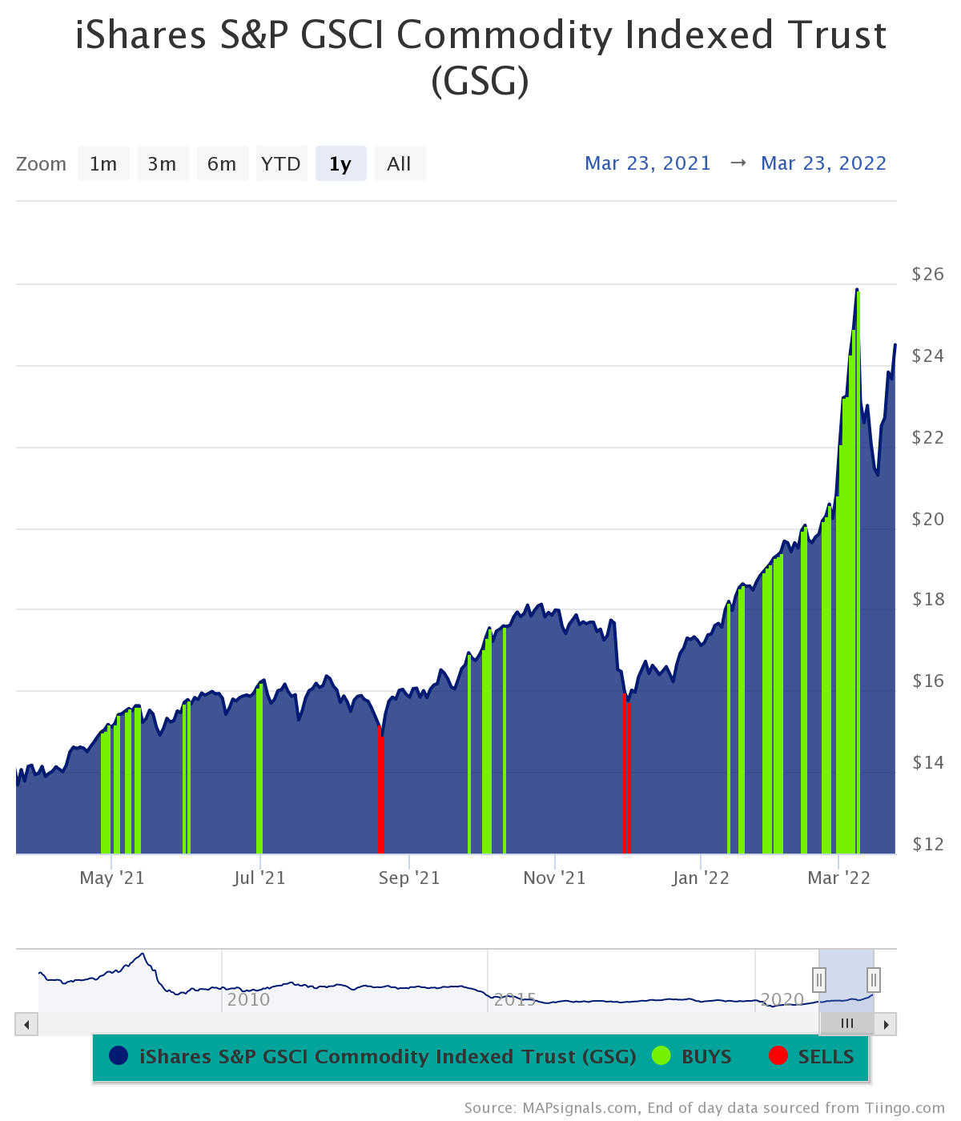Screen dimensions: 961x1121
Task: Grab the navigator right range handle
Action: 874,979
